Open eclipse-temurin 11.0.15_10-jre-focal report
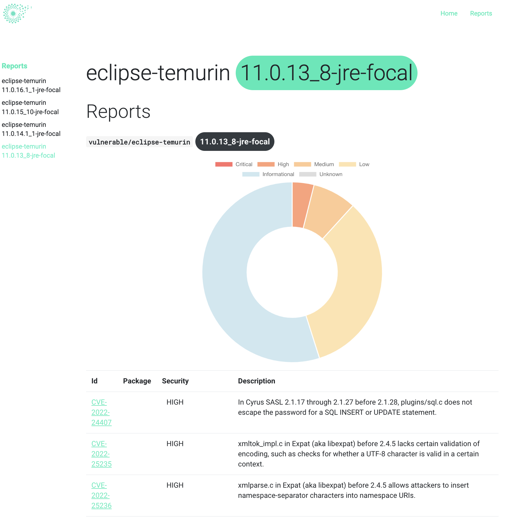Viewport: 507px width, 521px height. pos(30,107)
